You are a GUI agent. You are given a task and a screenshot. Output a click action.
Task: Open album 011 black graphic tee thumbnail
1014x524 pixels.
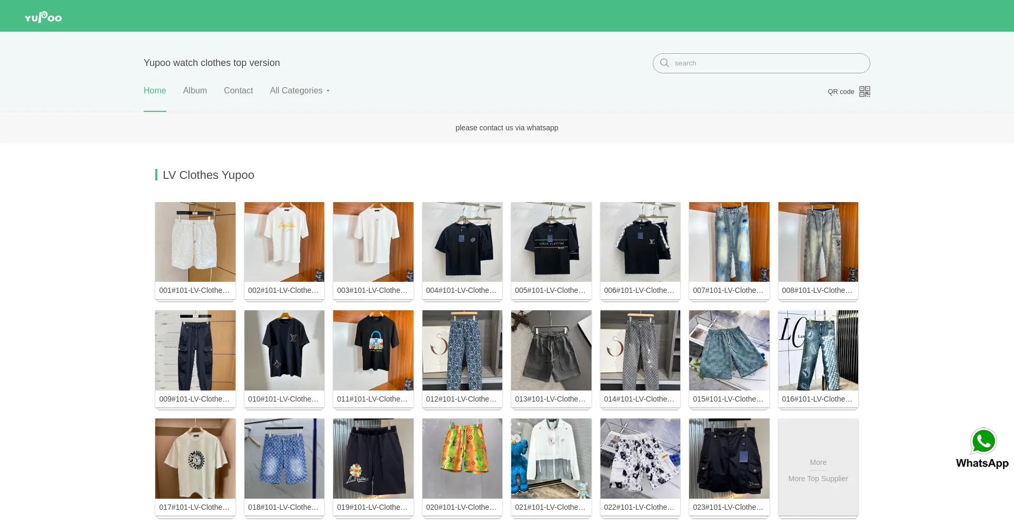[x=373, y=350]
